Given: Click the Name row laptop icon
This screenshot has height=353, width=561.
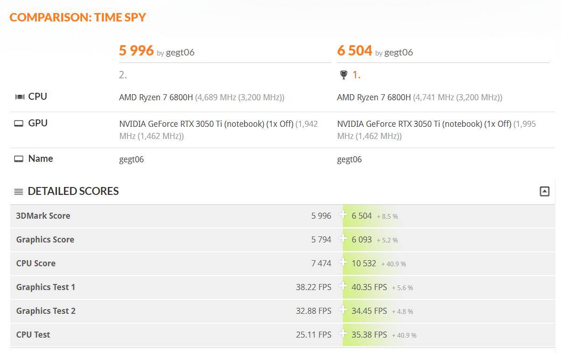Looking at the screenshot, I should tap(19, 159).
